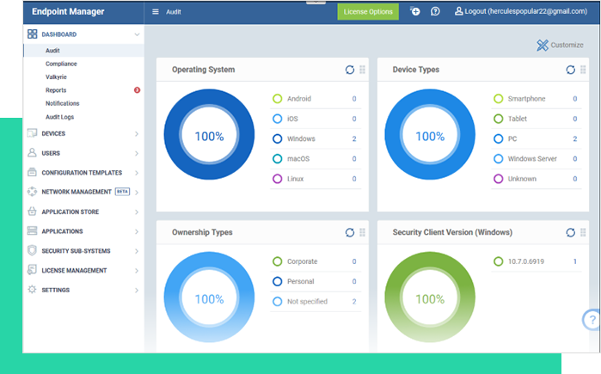Click the Customize link
This screenshot has width=601, height=374.
[559, 45]
